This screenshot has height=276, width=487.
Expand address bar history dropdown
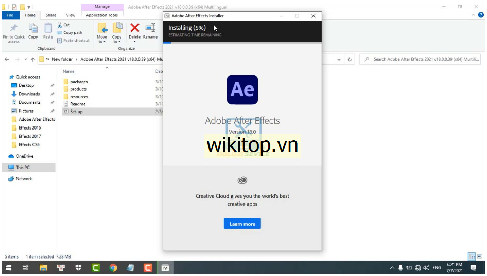pyautogui.click(x=339, y=59)
